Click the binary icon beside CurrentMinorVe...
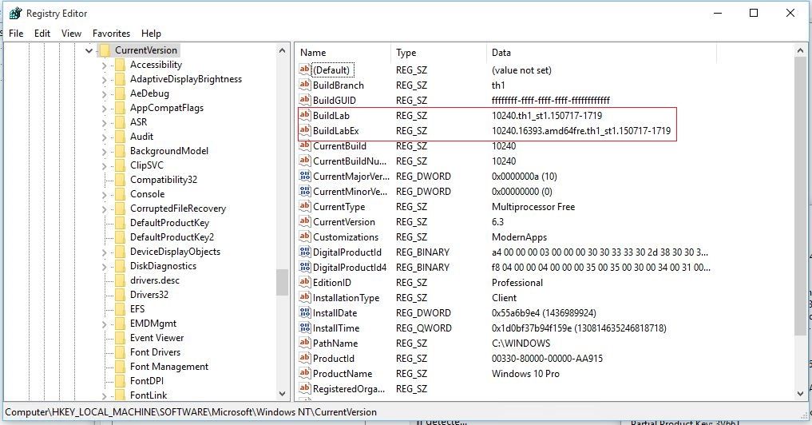Screen dimensions: 812x425 305,191
